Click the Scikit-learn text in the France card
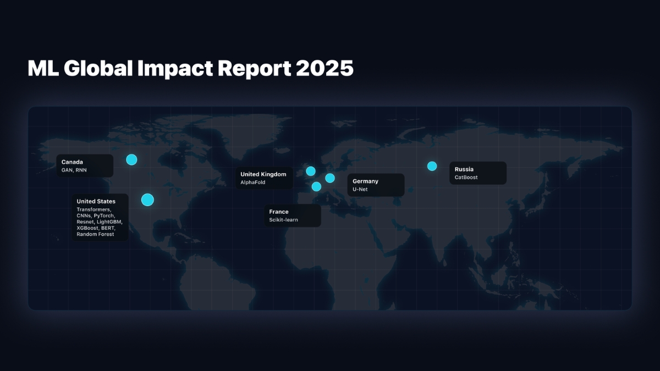Viewport: 660px width, 371px height. point(284,219)
